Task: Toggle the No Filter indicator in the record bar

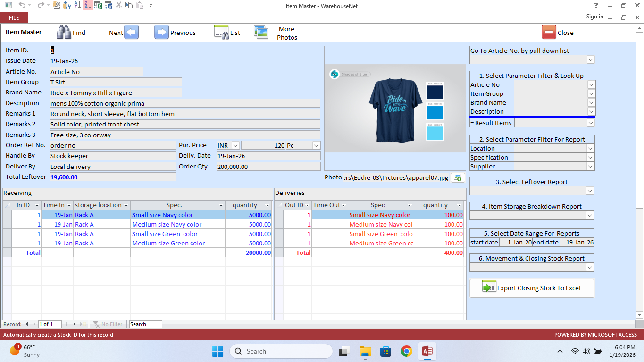Action: [x=108, y=324]
